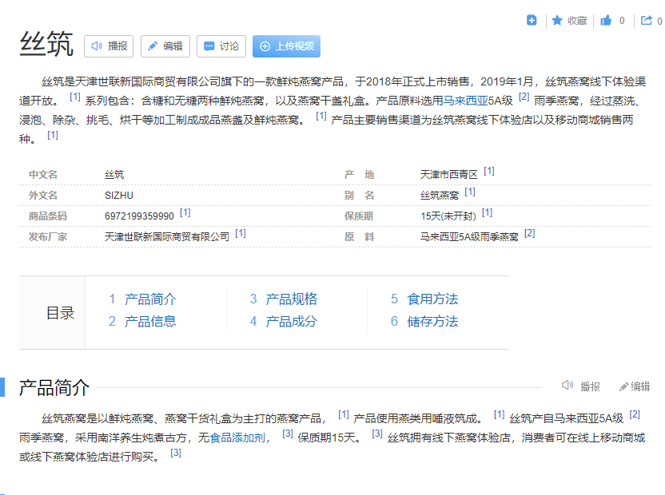The image size is (665, 495).
Task: Click the 丝筑 page title
Action: pos(46,44)
